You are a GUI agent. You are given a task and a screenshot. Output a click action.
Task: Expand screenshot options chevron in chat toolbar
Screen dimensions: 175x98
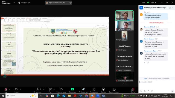[x=155, y=91]
